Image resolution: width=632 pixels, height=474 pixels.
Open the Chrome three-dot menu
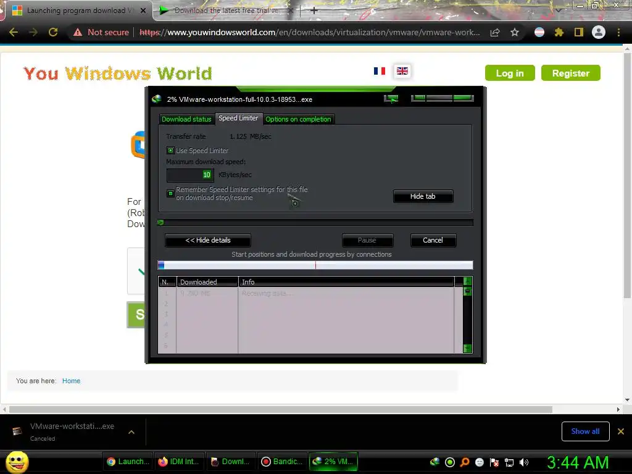point(618,32)
